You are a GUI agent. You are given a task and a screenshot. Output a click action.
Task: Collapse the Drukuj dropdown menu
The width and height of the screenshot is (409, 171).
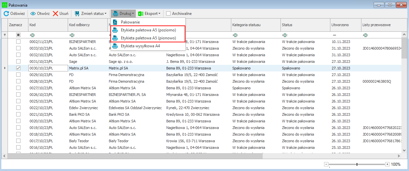(x=123, y=14)
